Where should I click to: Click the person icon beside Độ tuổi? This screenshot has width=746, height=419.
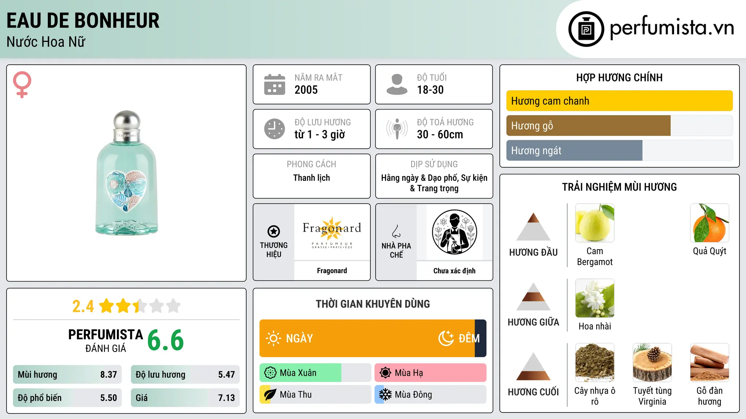point(397,84)
